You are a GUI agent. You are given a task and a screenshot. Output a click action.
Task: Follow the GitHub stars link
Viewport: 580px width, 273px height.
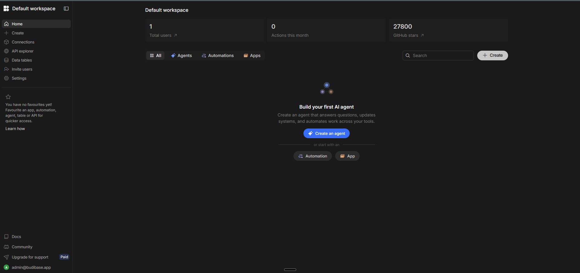408,35
